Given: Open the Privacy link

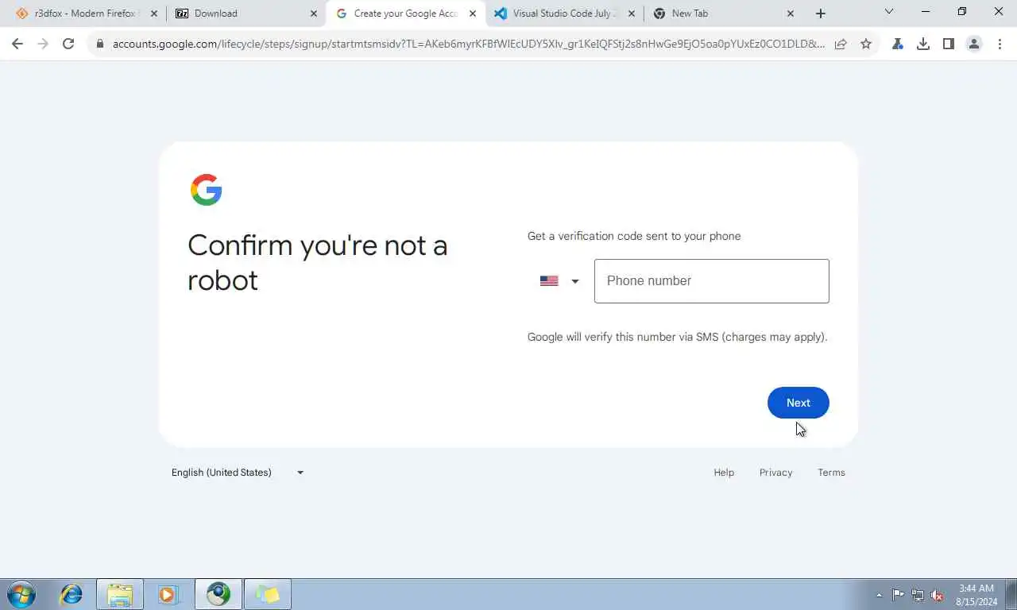Looking at the screenshot, I should tap(775, 473).
